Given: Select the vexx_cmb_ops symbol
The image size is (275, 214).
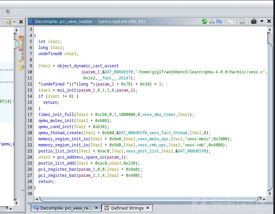Looking at the screenshot, I should pos(152,145).
